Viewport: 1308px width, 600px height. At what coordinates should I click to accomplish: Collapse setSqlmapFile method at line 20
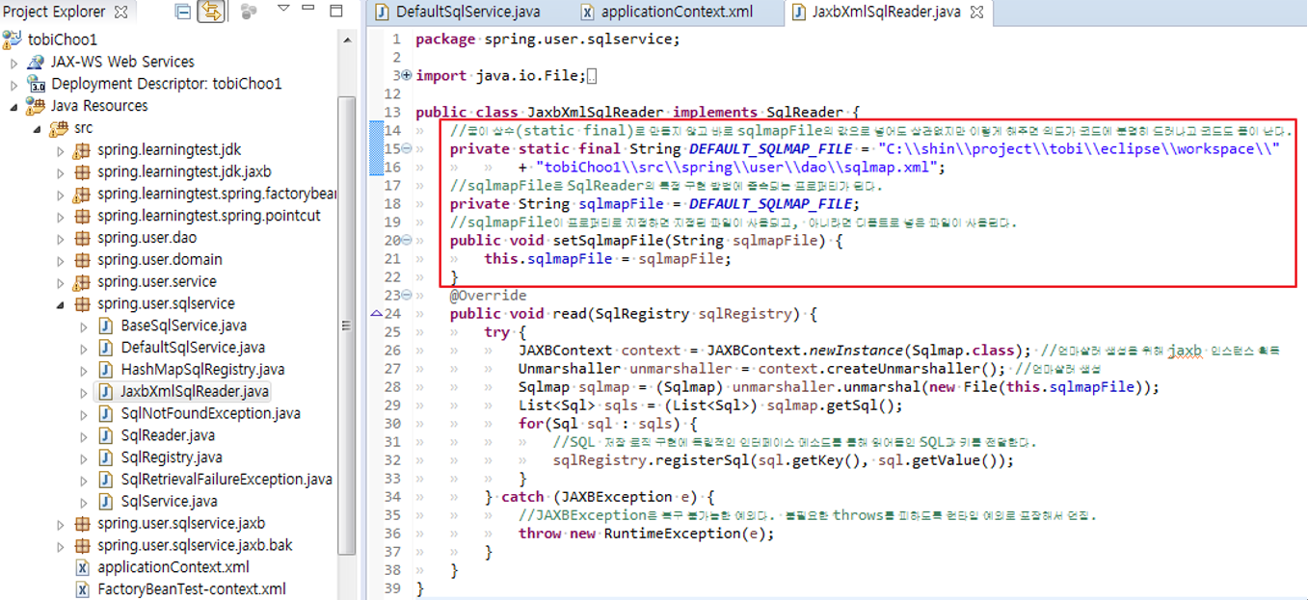(406, 241)
